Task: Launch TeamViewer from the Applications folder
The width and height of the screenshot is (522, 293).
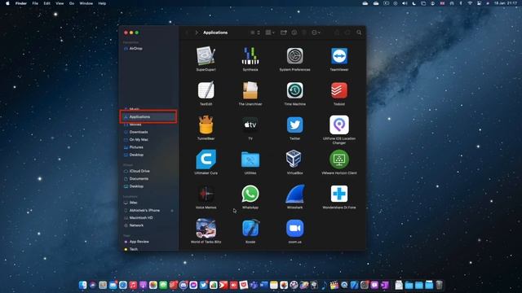Action: (339, 56)
